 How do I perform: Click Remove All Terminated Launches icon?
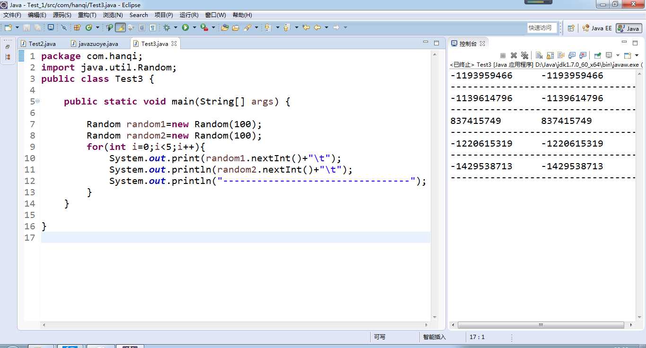(x=524, y=55)
